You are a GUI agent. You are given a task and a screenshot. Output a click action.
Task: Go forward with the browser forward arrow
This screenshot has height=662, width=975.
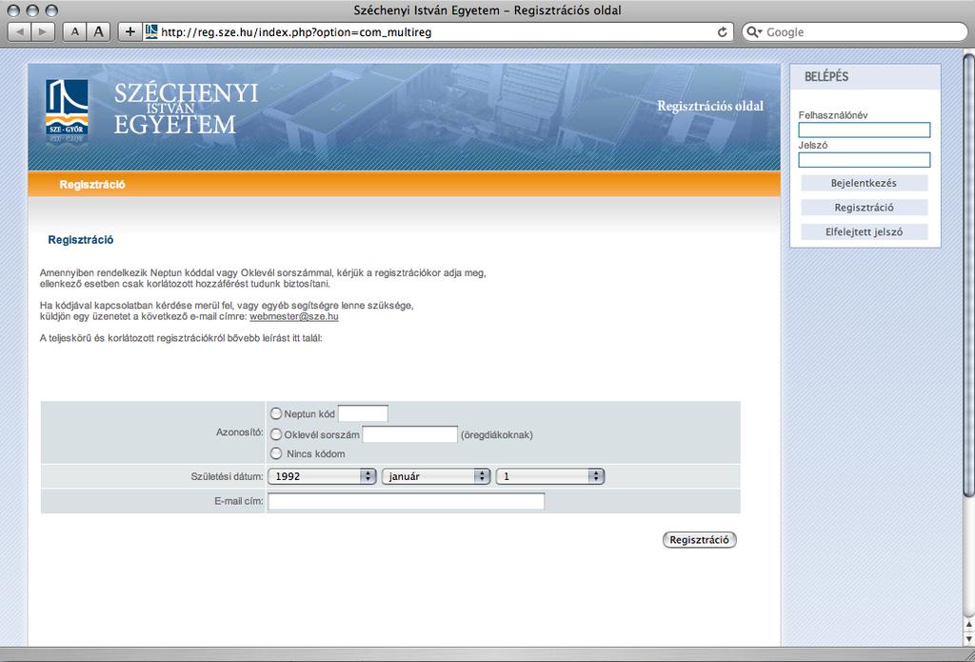pyautogui.click(x=43, y=31)
